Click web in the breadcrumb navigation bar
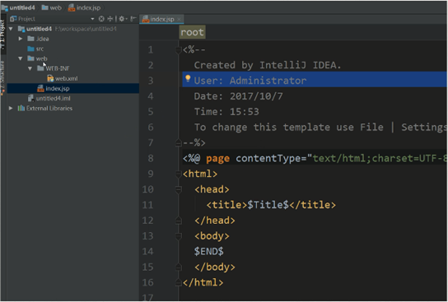The height and width of the screenshot is (302, 448). 55,7
